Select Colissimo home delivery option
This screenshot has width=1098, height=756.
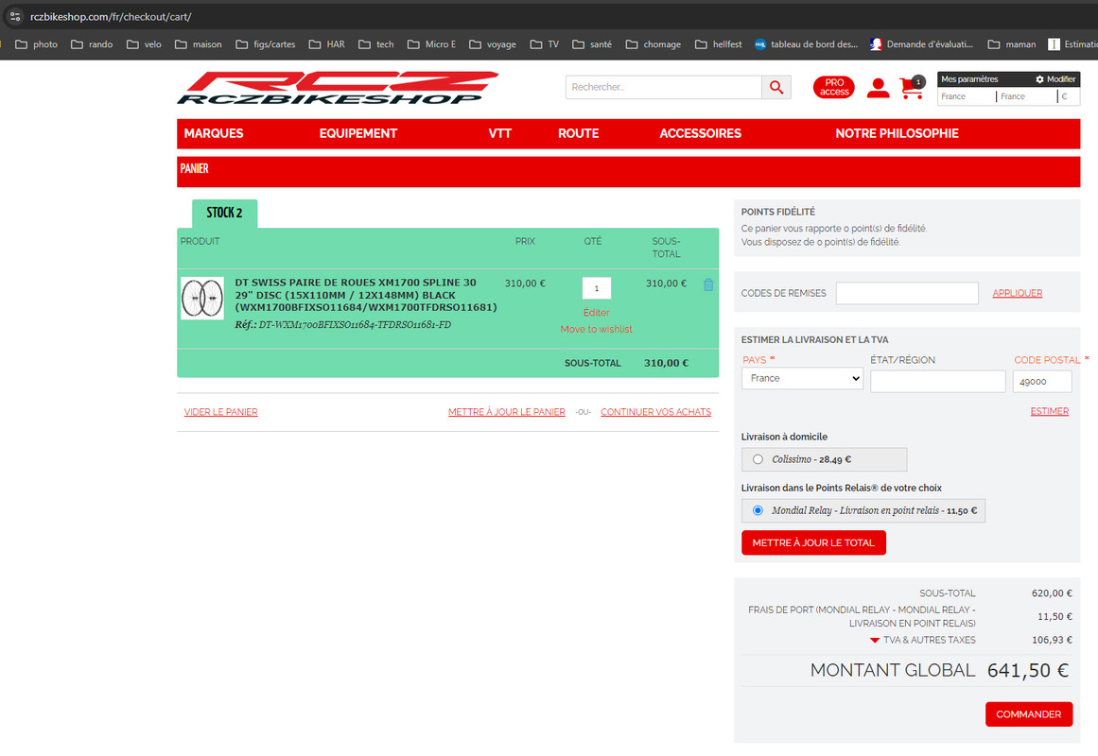pos(758,460)
